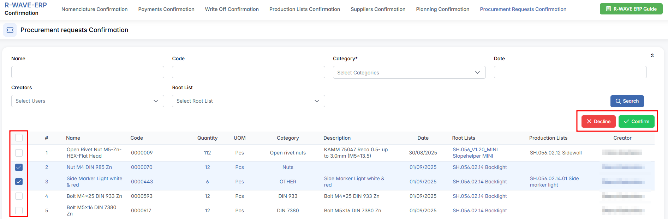Uncheck the Nut M4 DIN 985 Zn row

(x=19, y=167)
